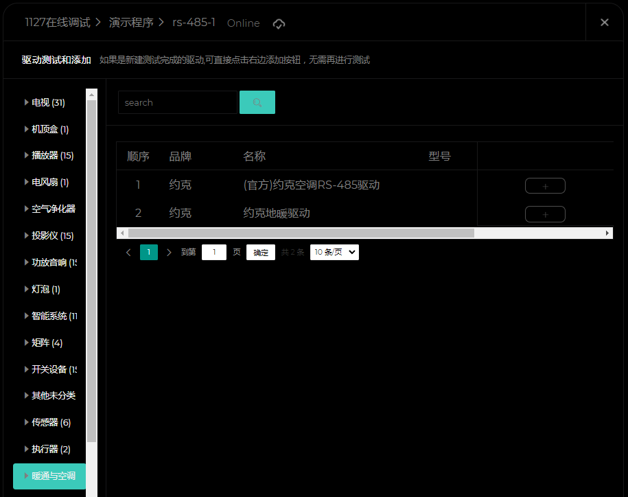Click the page number jump input box
628x497 pixels.
click(214, 253)
